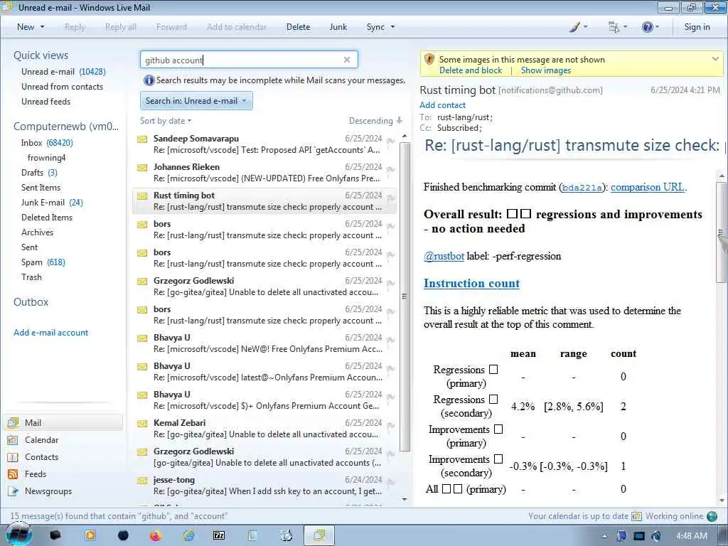Open the bda221a commit link
Screen dimensions: 728x546
(x=582, y=188)
